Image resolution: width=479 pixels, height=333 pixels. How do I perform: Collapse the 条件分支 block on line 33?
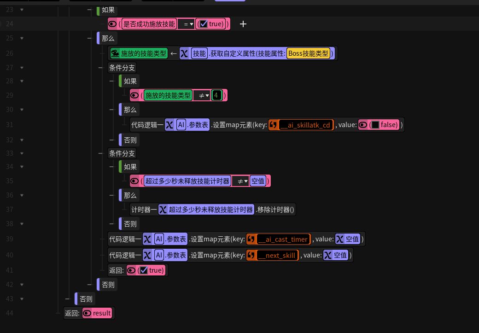point(22,153)
